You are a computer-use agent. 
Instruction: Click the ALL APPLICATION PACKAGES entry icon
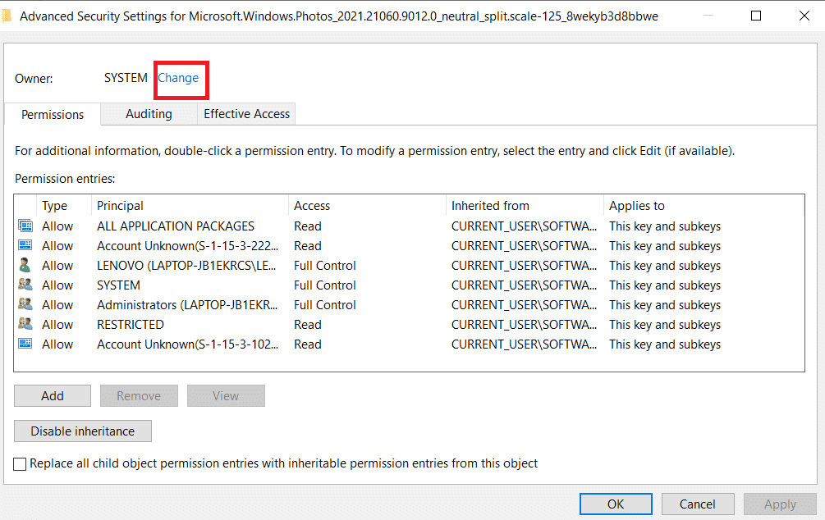pos(25,226)
